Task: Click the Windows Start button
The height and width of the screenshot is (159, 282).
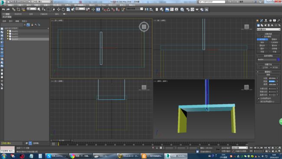Action: tap(4, 156)
